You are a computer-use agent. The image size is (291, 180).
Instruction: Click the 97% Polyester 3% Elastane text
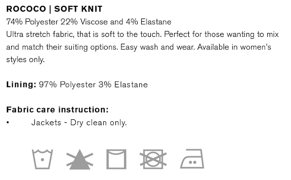(93, 84)
